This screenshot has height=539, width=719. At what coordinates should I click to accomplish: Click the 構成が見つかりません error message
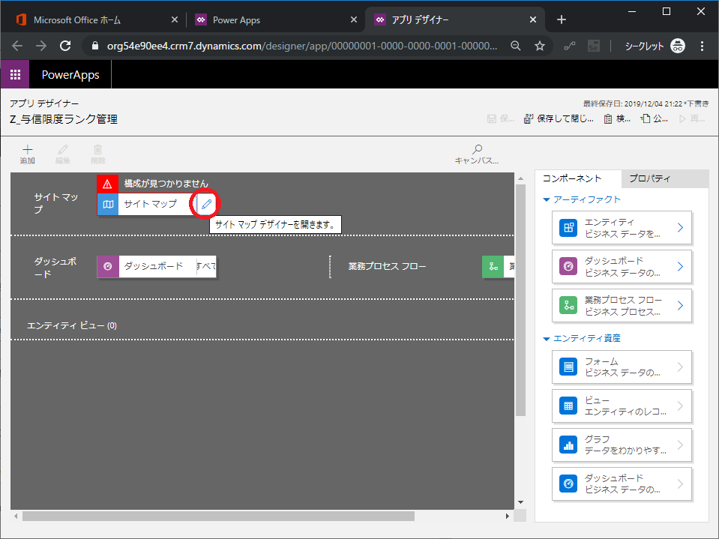tap(166, 184)
